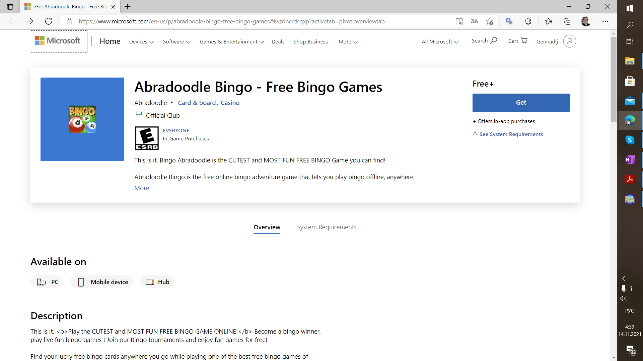Click the Edge extensions icon

pyautogui.click(x=528, y=21)
